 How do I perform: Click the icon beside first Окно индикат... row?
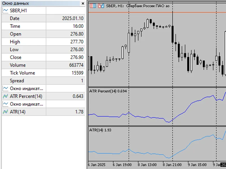pyautogui.click(x=5, y=88)
